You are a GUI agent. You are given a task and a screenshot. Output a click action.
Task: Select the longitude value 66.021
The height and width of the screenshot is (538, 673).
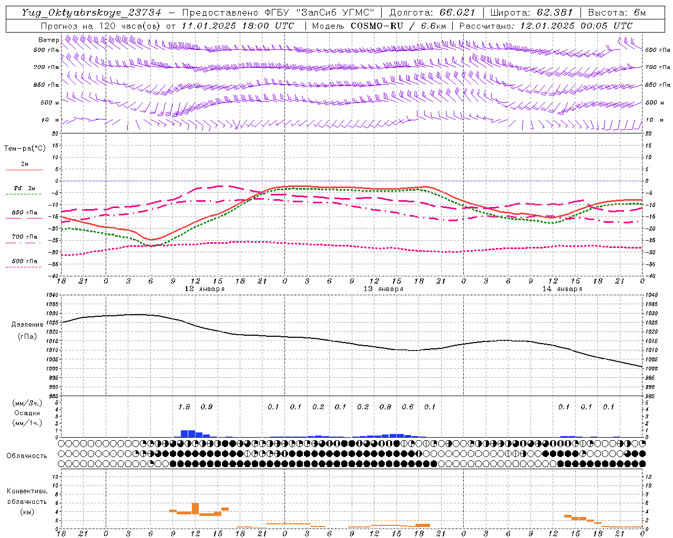[457, 13]
